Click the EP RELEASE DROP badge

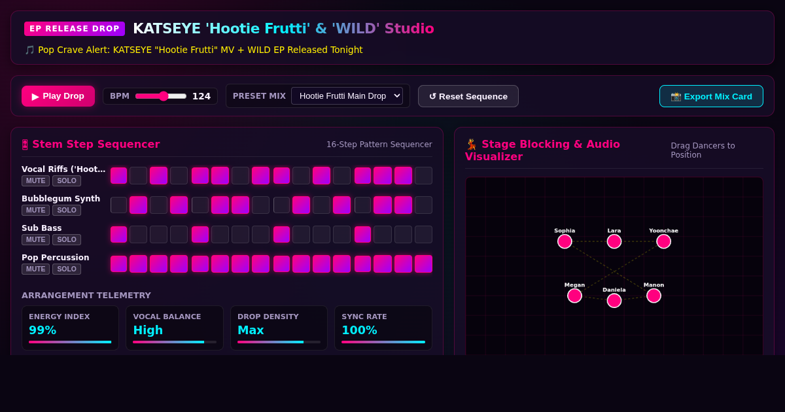tap(75, 29)
